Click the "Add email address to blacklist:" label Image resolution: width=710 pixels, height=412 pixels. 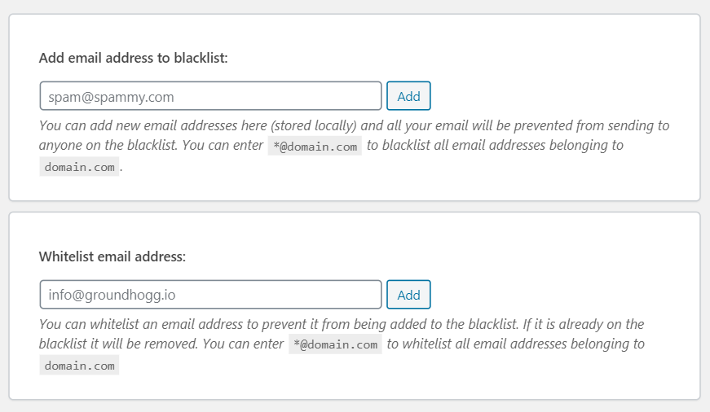click(133, 59)
